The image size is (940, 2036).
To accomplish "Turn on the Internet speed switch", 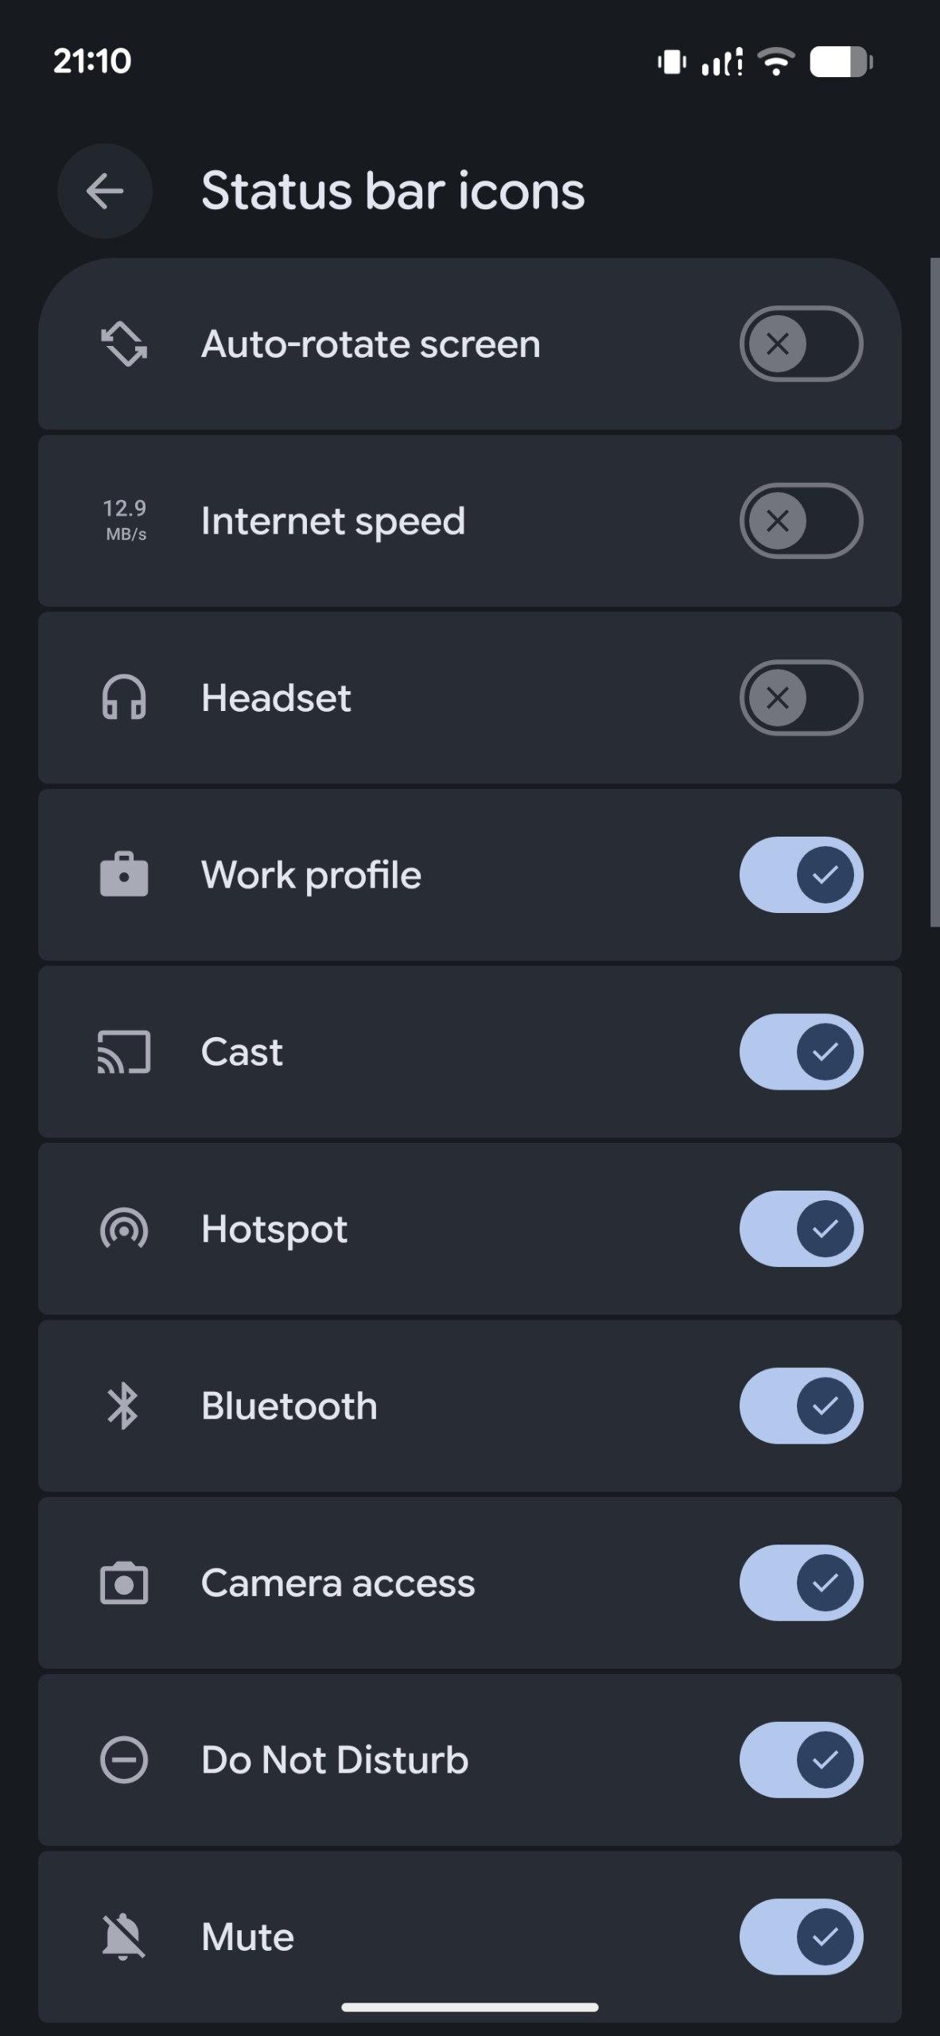I will click(801, 521).
